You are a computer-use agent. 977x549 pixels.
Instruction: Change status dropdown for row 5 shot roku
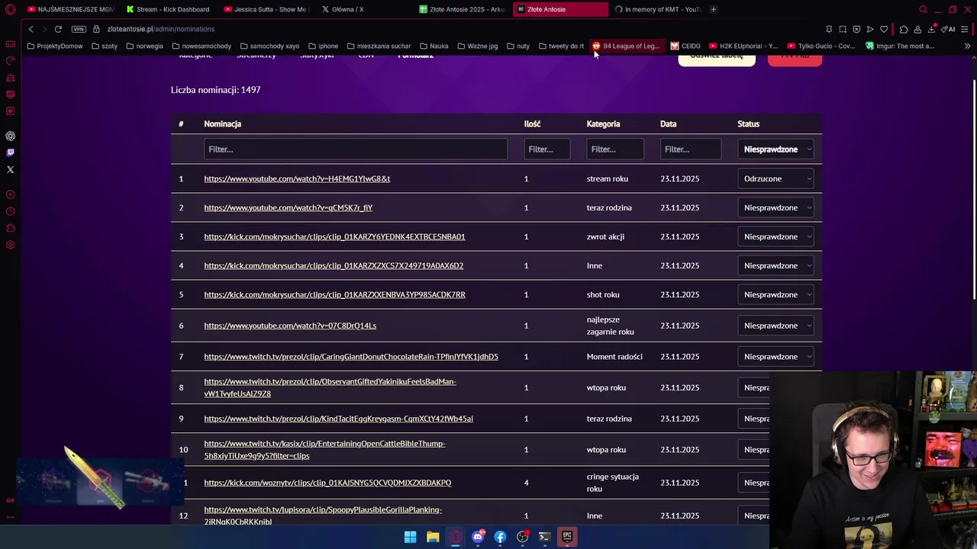pyautogui.click(x=777, y=294)
